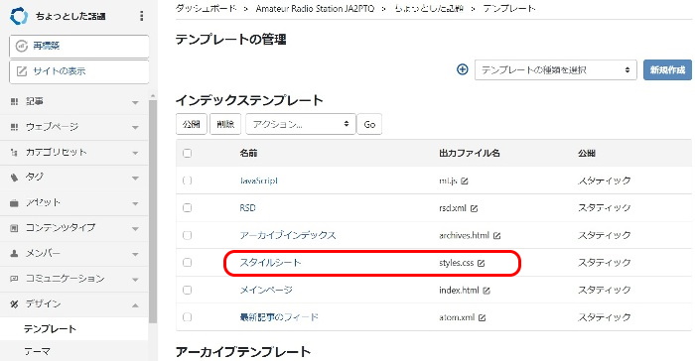
Task: Click the デザイン tools icon
Action: click(14, 304)
